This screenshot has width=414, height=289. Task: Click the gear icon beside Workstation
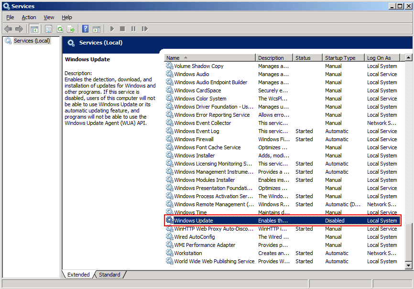169,253
